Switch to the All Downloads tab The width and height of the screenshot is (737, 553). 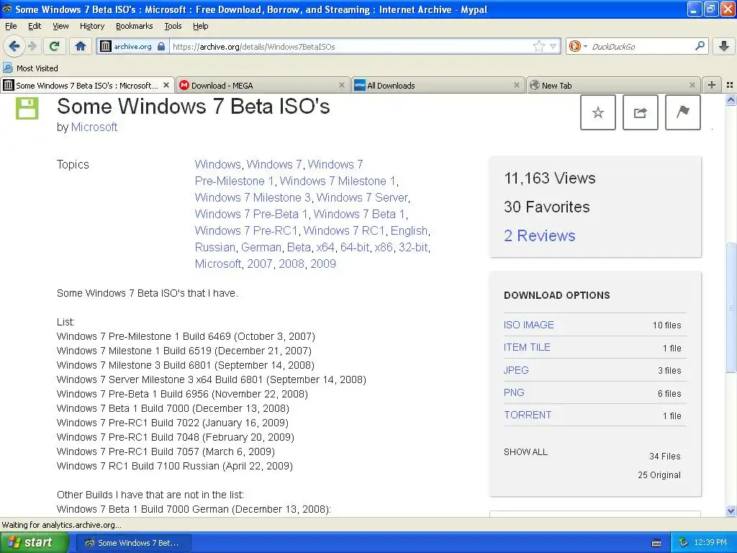pyautogui.click(x=438, y=85)
